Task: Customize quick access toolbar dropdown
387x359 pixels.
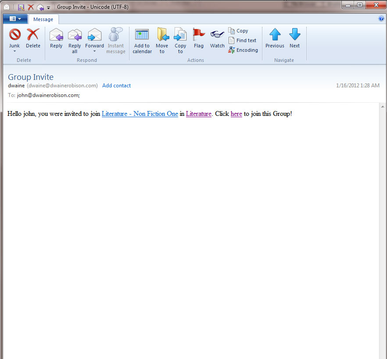Action: 49,7
